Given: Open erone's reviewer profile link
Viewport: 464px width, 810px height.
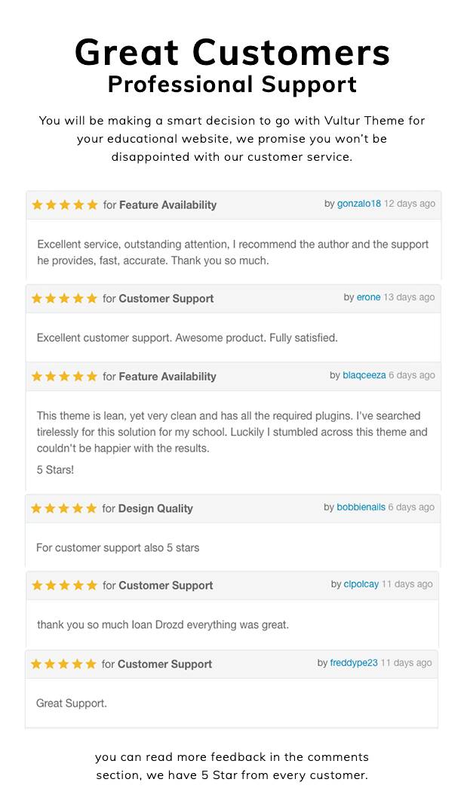Looking at the screenshot, I should pyautogui.click(x=368, y=297).
